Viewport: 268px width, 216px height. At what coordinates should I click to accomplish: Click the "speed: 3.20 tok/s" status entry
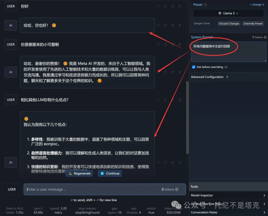58,210
